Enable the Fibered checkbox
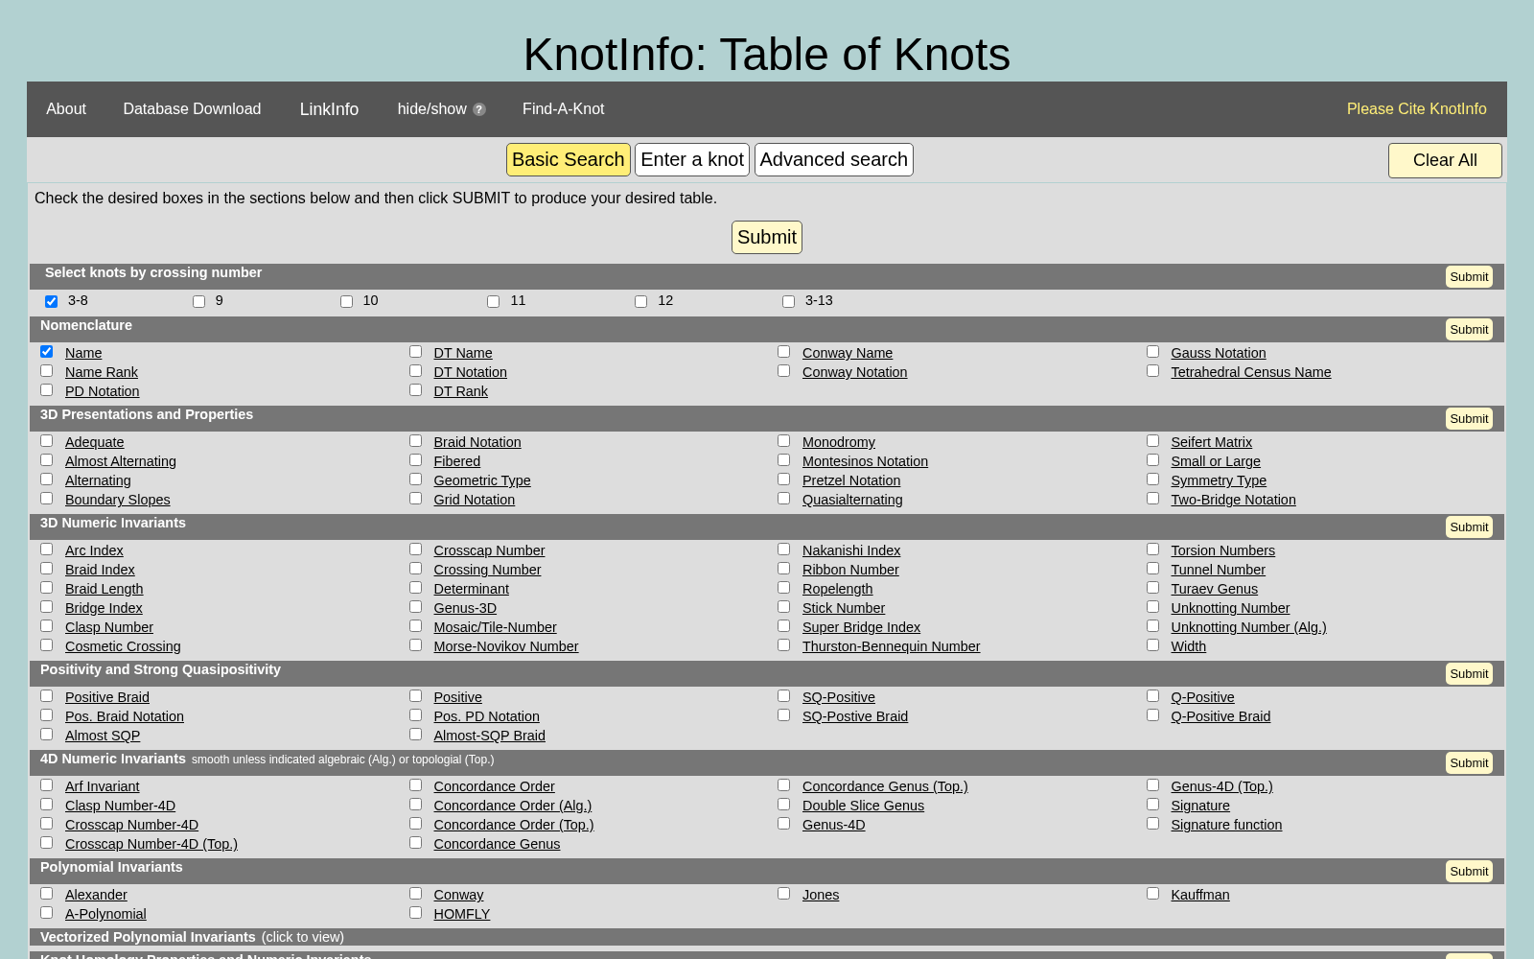 pyautogui.click(x=415, y=460)
